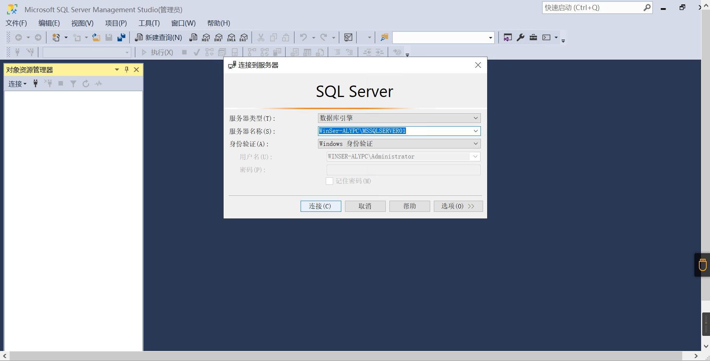Open the 编辑(E) menu
The height and width of the screenshot is (361, 710).
click(49, 23)
